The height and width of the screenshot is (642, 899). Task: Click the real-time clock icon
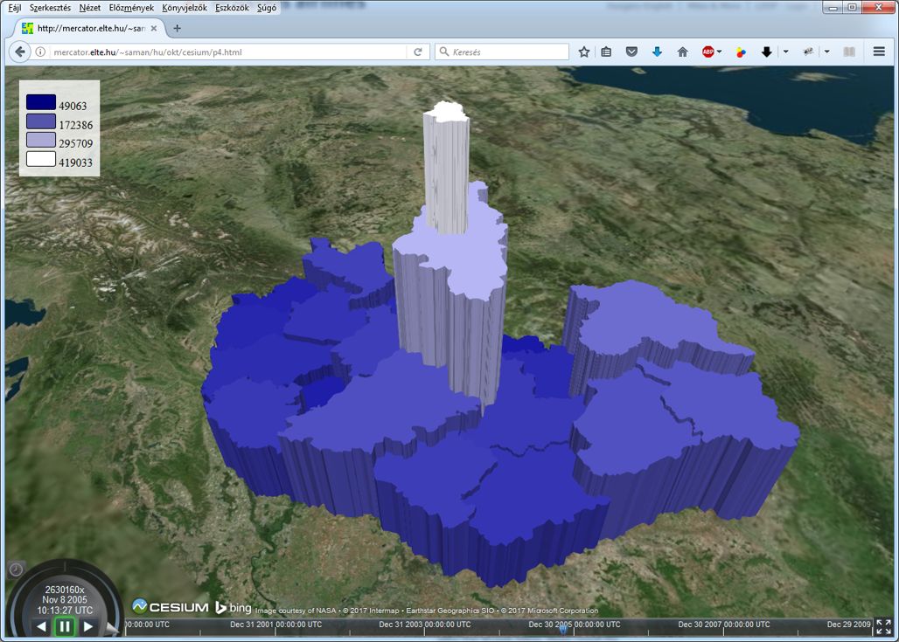[x=16, y=569]
